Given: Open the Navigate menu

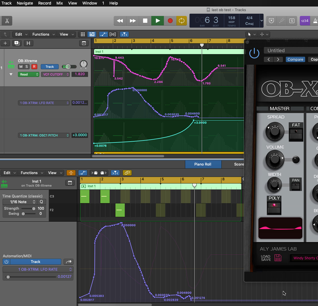Looking at the screenshot, I should pyautogui.click(x=25, y=3).
